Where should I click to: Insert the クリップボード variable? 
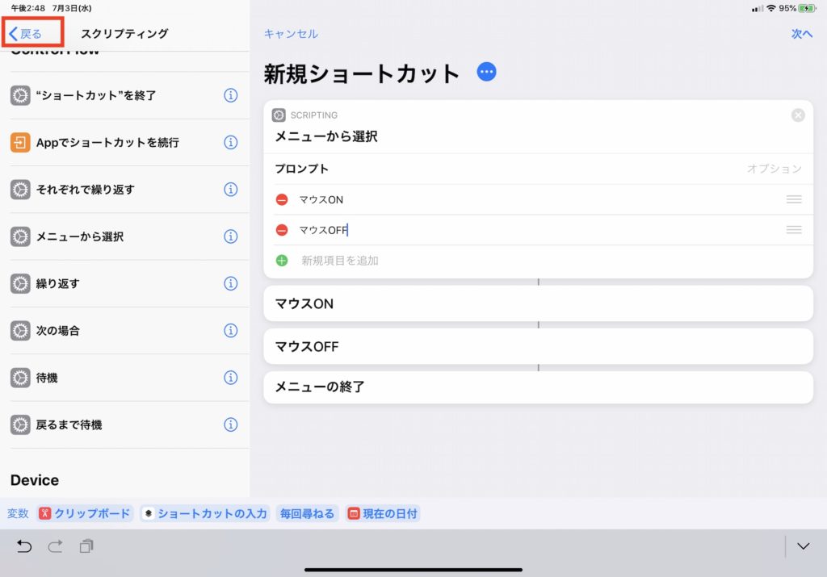point(85,513)
